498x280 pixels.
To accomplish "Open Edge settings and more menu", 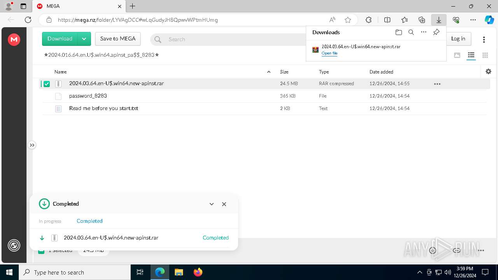I will pos(473,20).
